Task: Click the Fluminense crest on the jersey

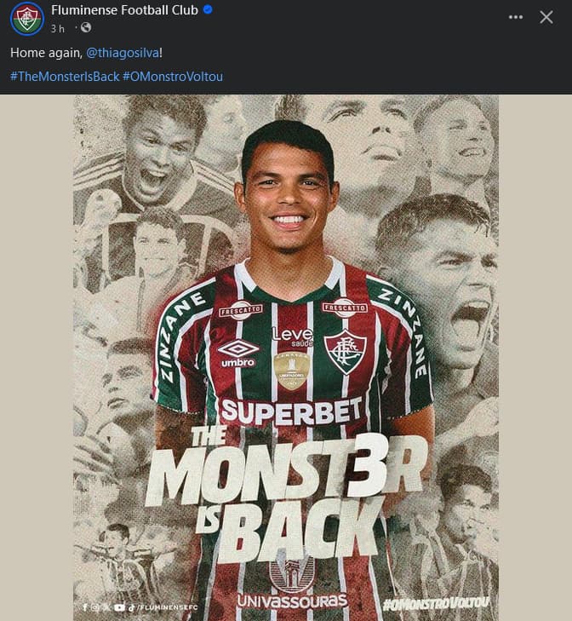Action: click(346, 352)
